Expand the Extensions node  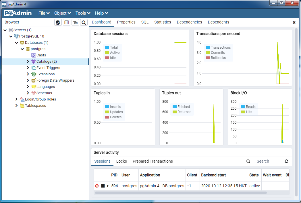[x=28, y=74]
